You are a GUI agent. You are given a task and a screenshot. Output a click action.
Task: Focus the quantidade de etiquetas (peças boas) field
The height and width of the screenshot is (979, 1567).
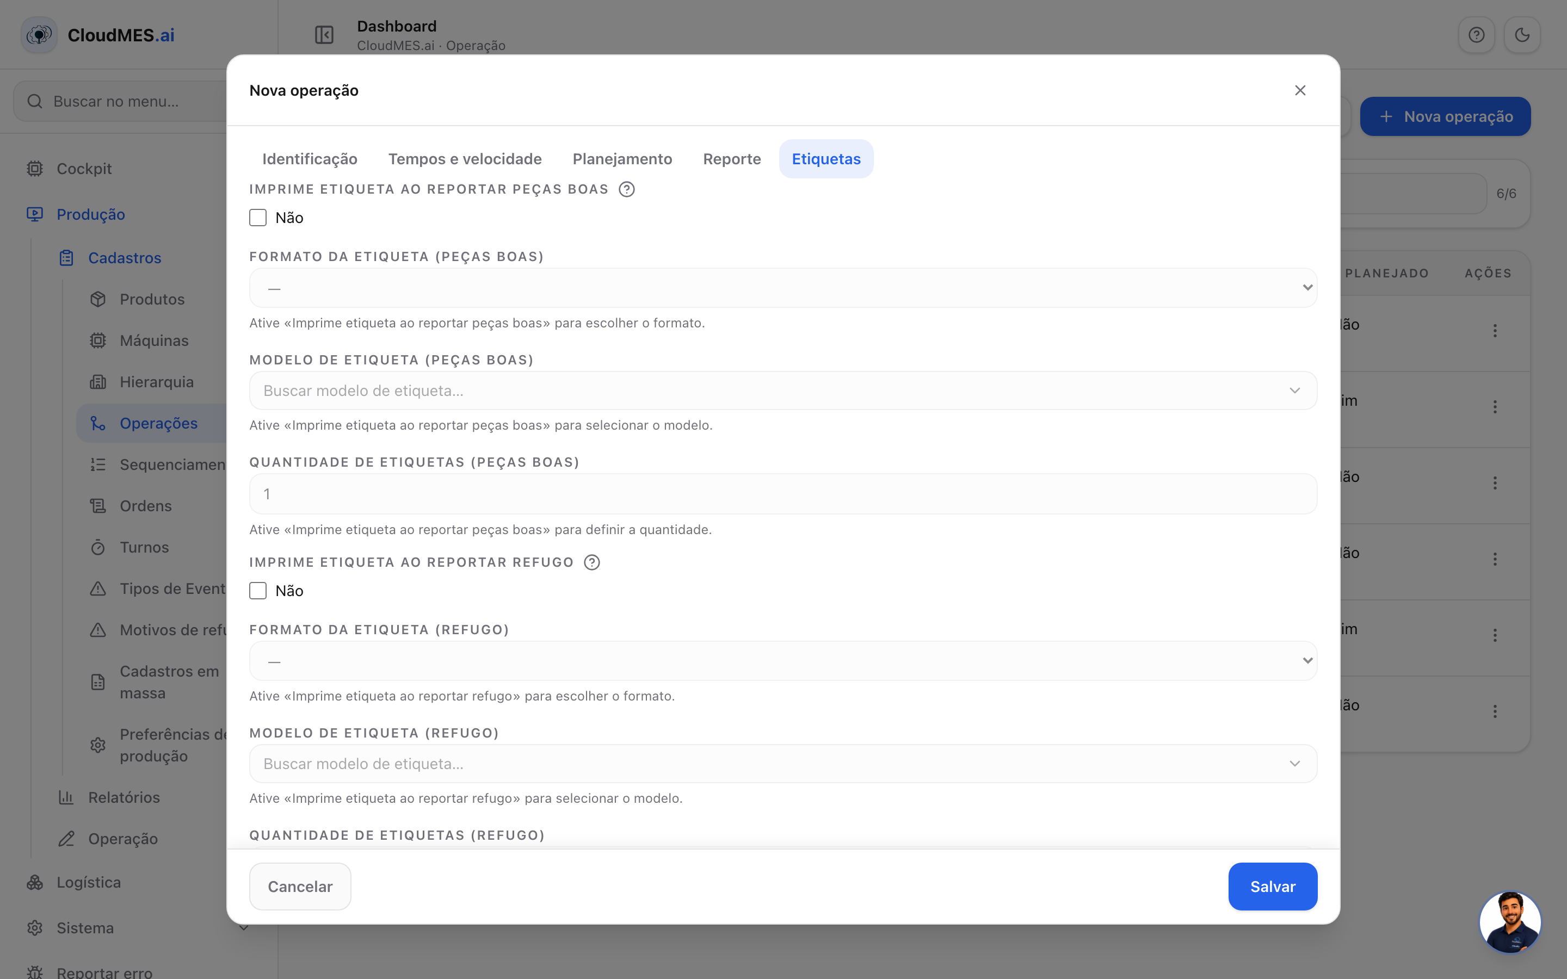pos(783,494)
